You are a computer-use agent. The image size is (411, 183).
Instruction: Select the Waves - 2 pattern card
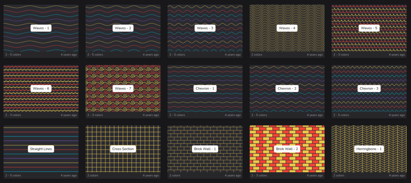click(x=123, y=28)
